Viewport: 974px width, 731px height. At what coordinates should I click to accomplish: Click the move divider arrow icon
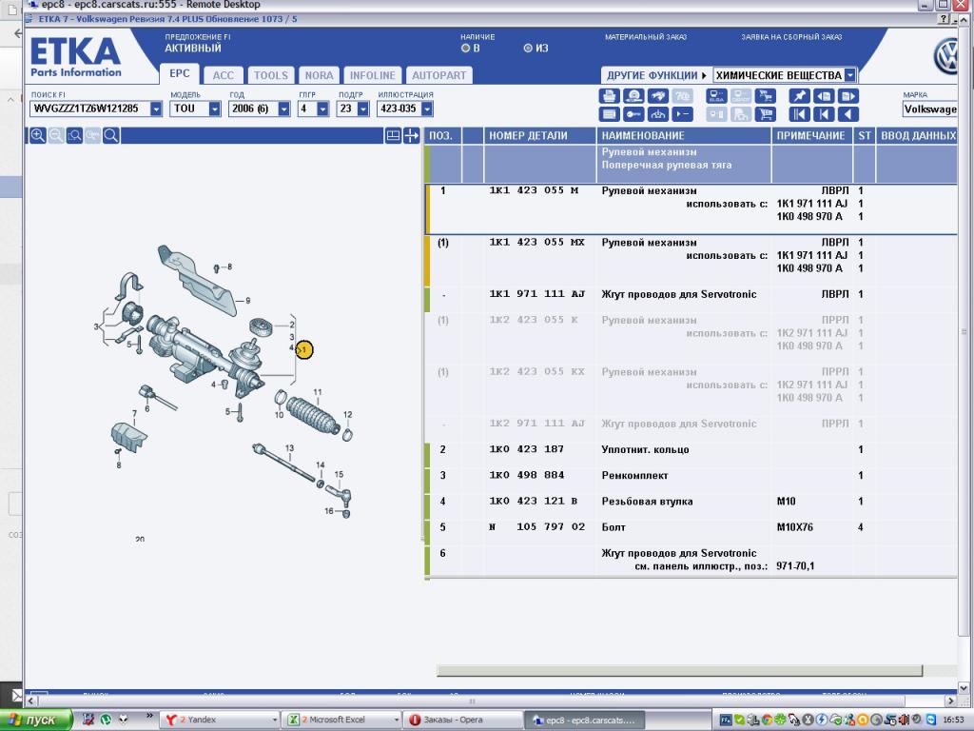click(411, 135)
